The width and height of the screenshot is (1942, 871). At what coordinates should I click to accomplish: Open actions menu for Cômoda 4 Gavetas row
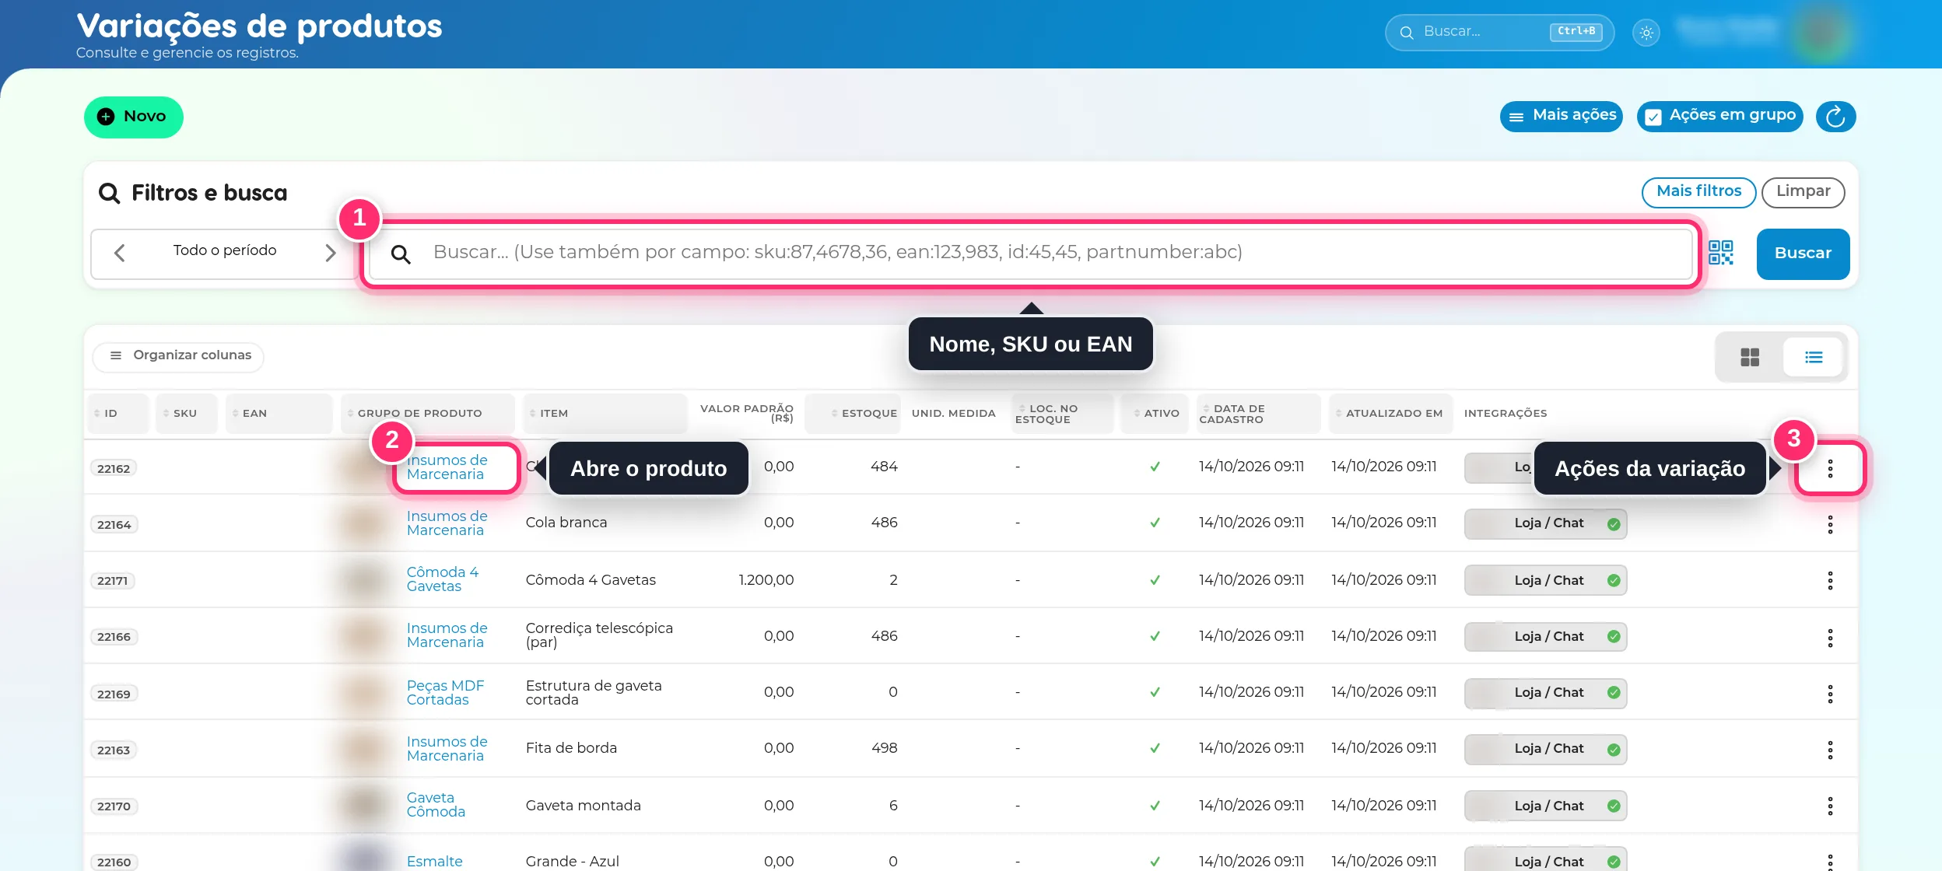[x=1830, y=581]
